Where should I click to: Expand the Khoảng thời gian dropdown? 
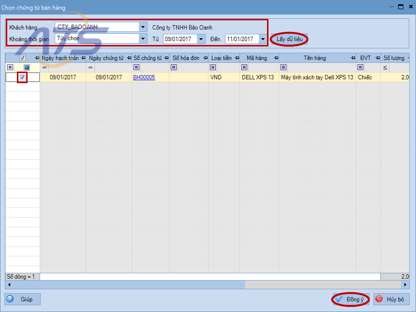[143, 39]
